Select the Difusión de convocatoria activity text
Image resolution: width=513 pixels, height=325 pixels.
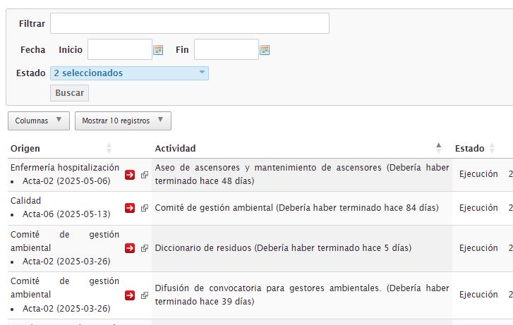point(301,295)
